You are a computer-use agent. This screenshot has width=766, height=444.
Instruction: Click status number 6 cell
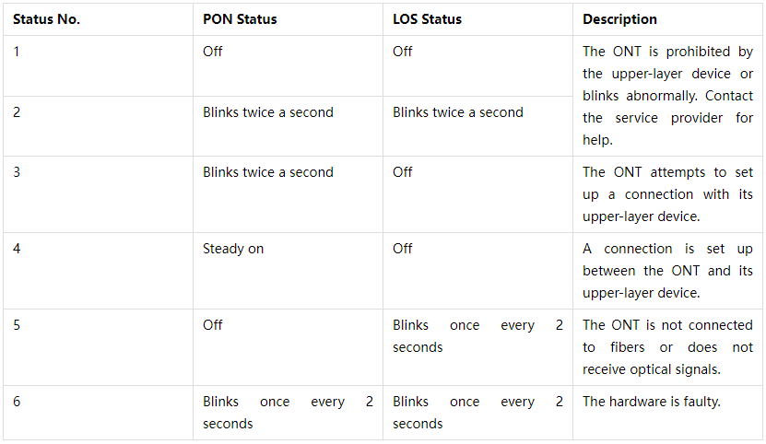coord(17,402)
